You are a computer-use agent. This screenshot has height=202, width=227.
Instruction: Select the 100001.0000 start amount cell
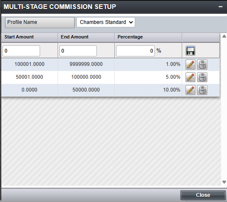pyautogui.click(x=29, y=64)
